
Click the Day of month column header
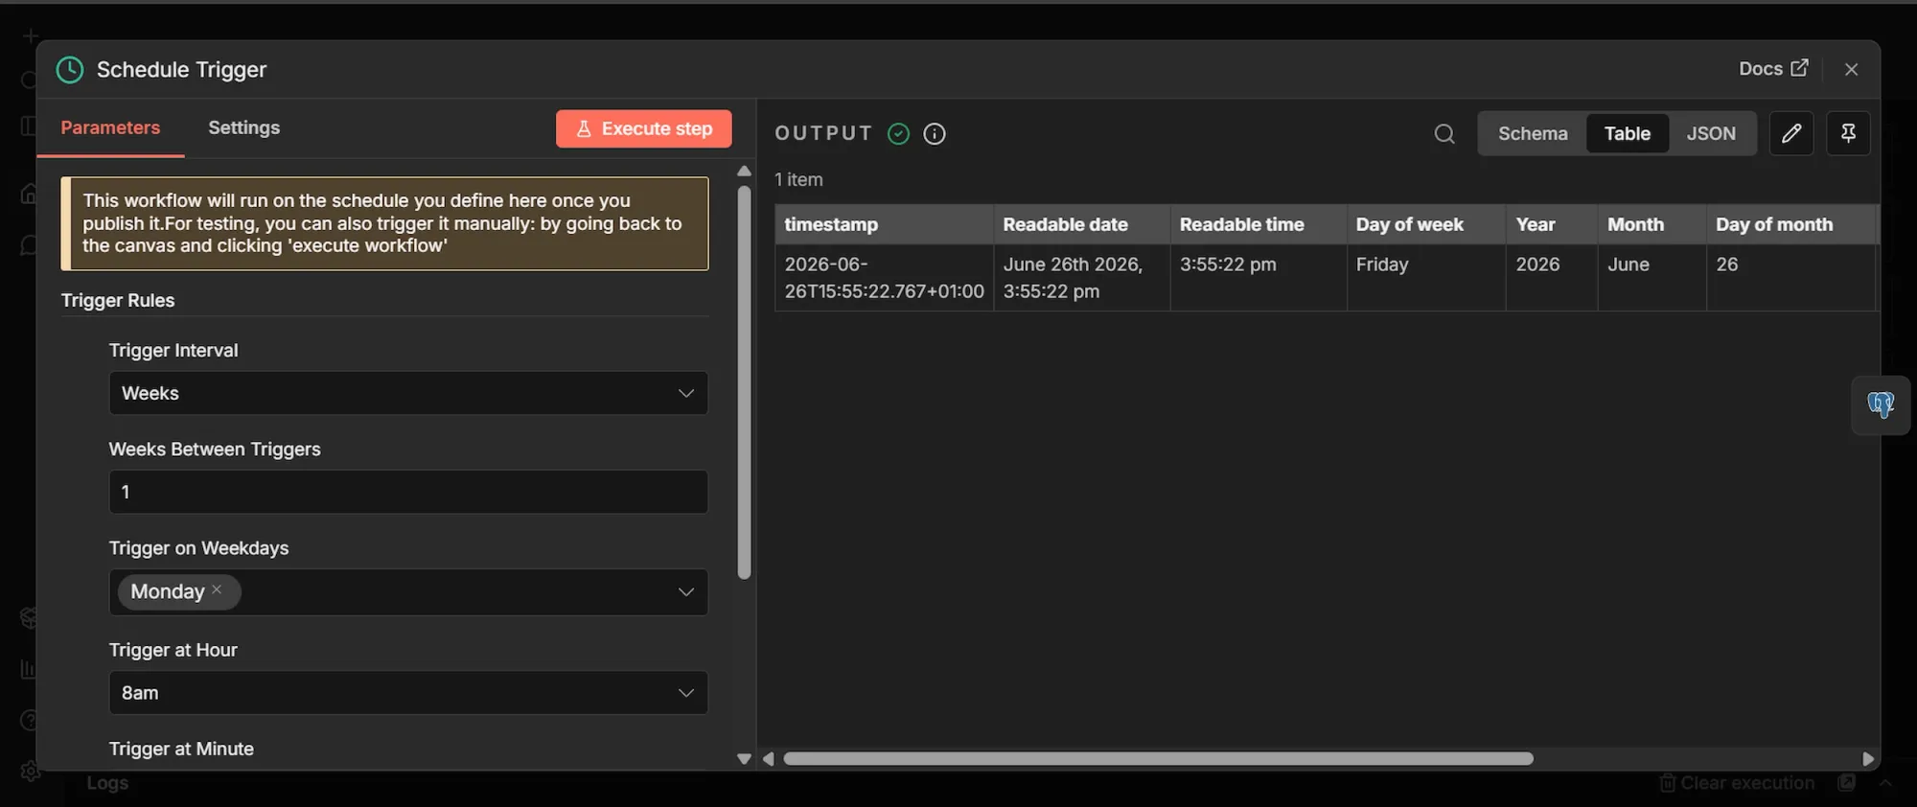pos(1790,224)
